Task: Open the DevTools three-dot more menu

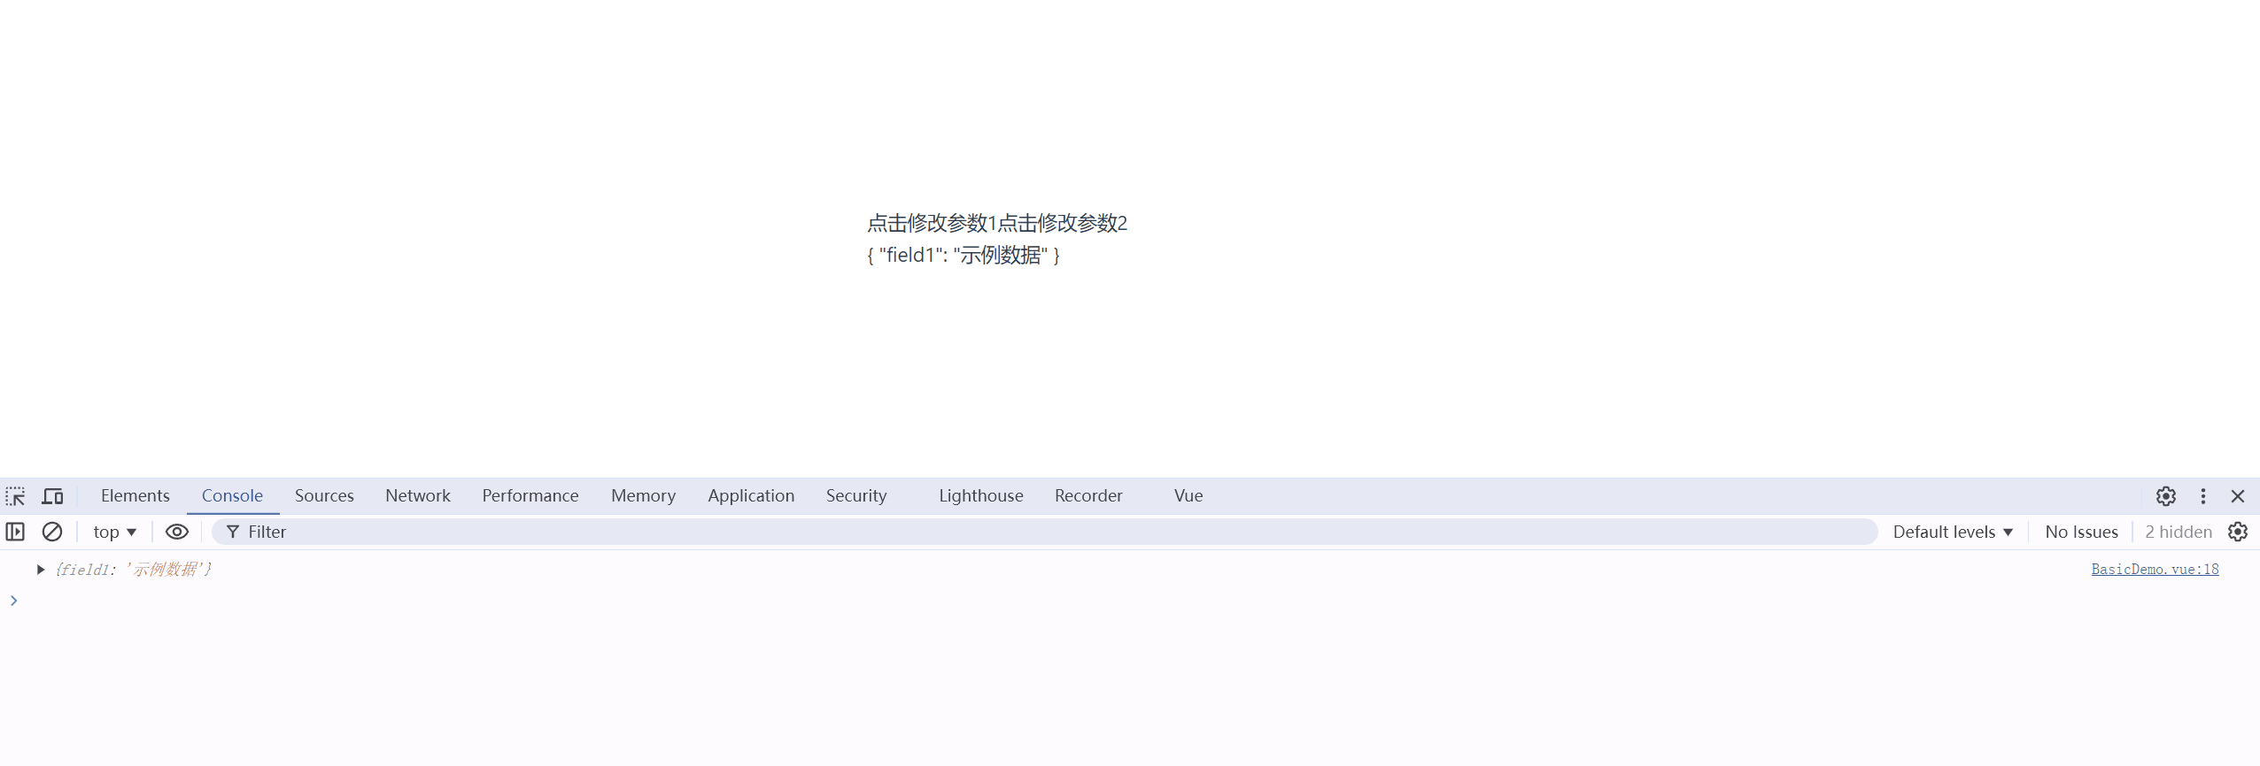Action: (2203, 496)
